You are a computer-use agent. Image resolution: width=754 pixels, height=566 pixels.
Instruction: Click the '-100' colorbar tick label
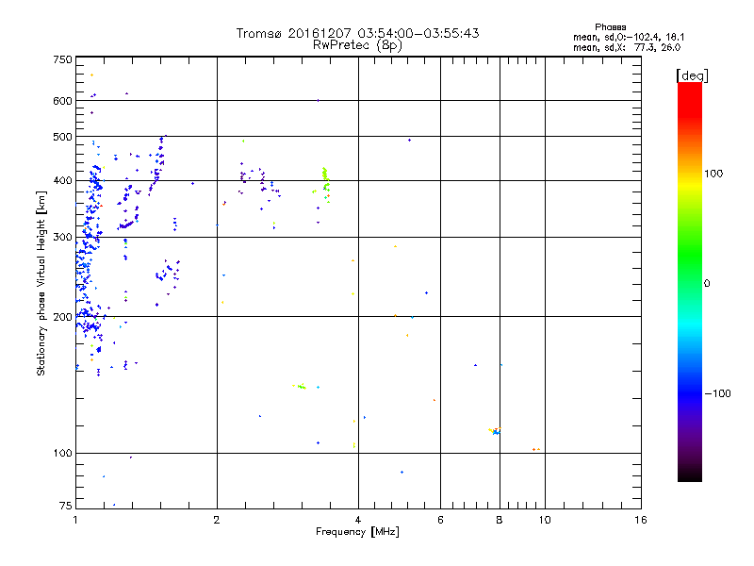[717, 393]
